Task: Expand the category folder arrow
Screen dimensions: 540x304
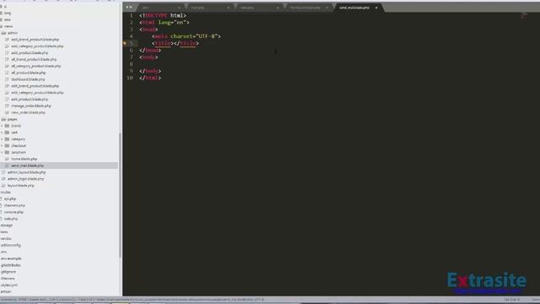Action: coord(2,139)
